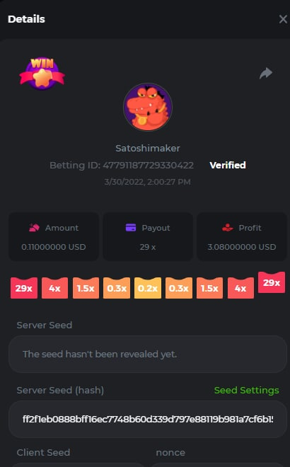
Task: Close the Details panel
Action: (283, 19)
